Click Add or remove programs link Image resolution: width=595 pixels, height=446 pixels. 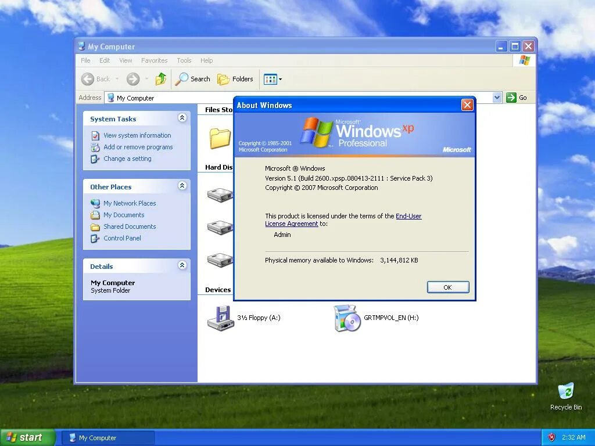click(138, 147)
